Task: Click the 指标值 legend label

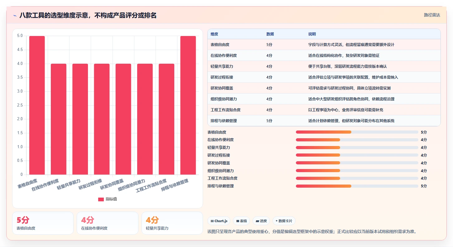Action: 111,199
